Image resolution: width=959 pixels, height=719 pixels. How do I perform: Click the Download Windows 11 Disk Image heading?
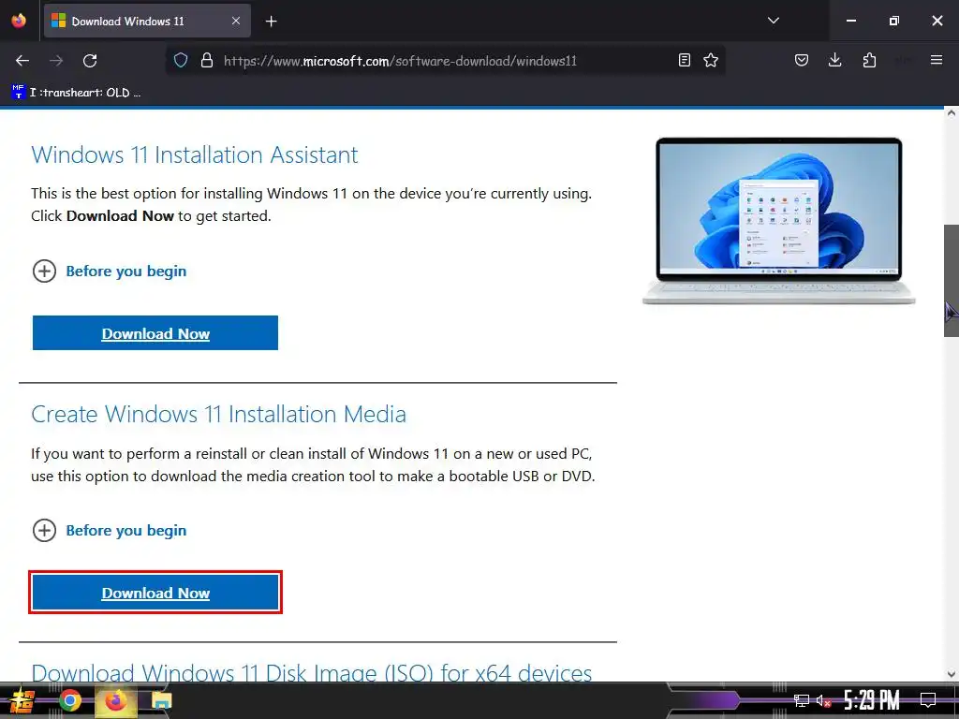tap(311, 672)
